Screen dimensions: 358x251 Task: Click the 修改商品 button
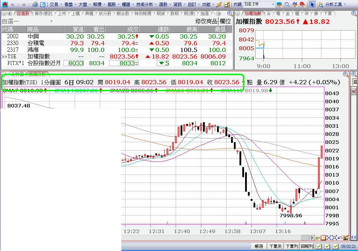tap(207, 21)
